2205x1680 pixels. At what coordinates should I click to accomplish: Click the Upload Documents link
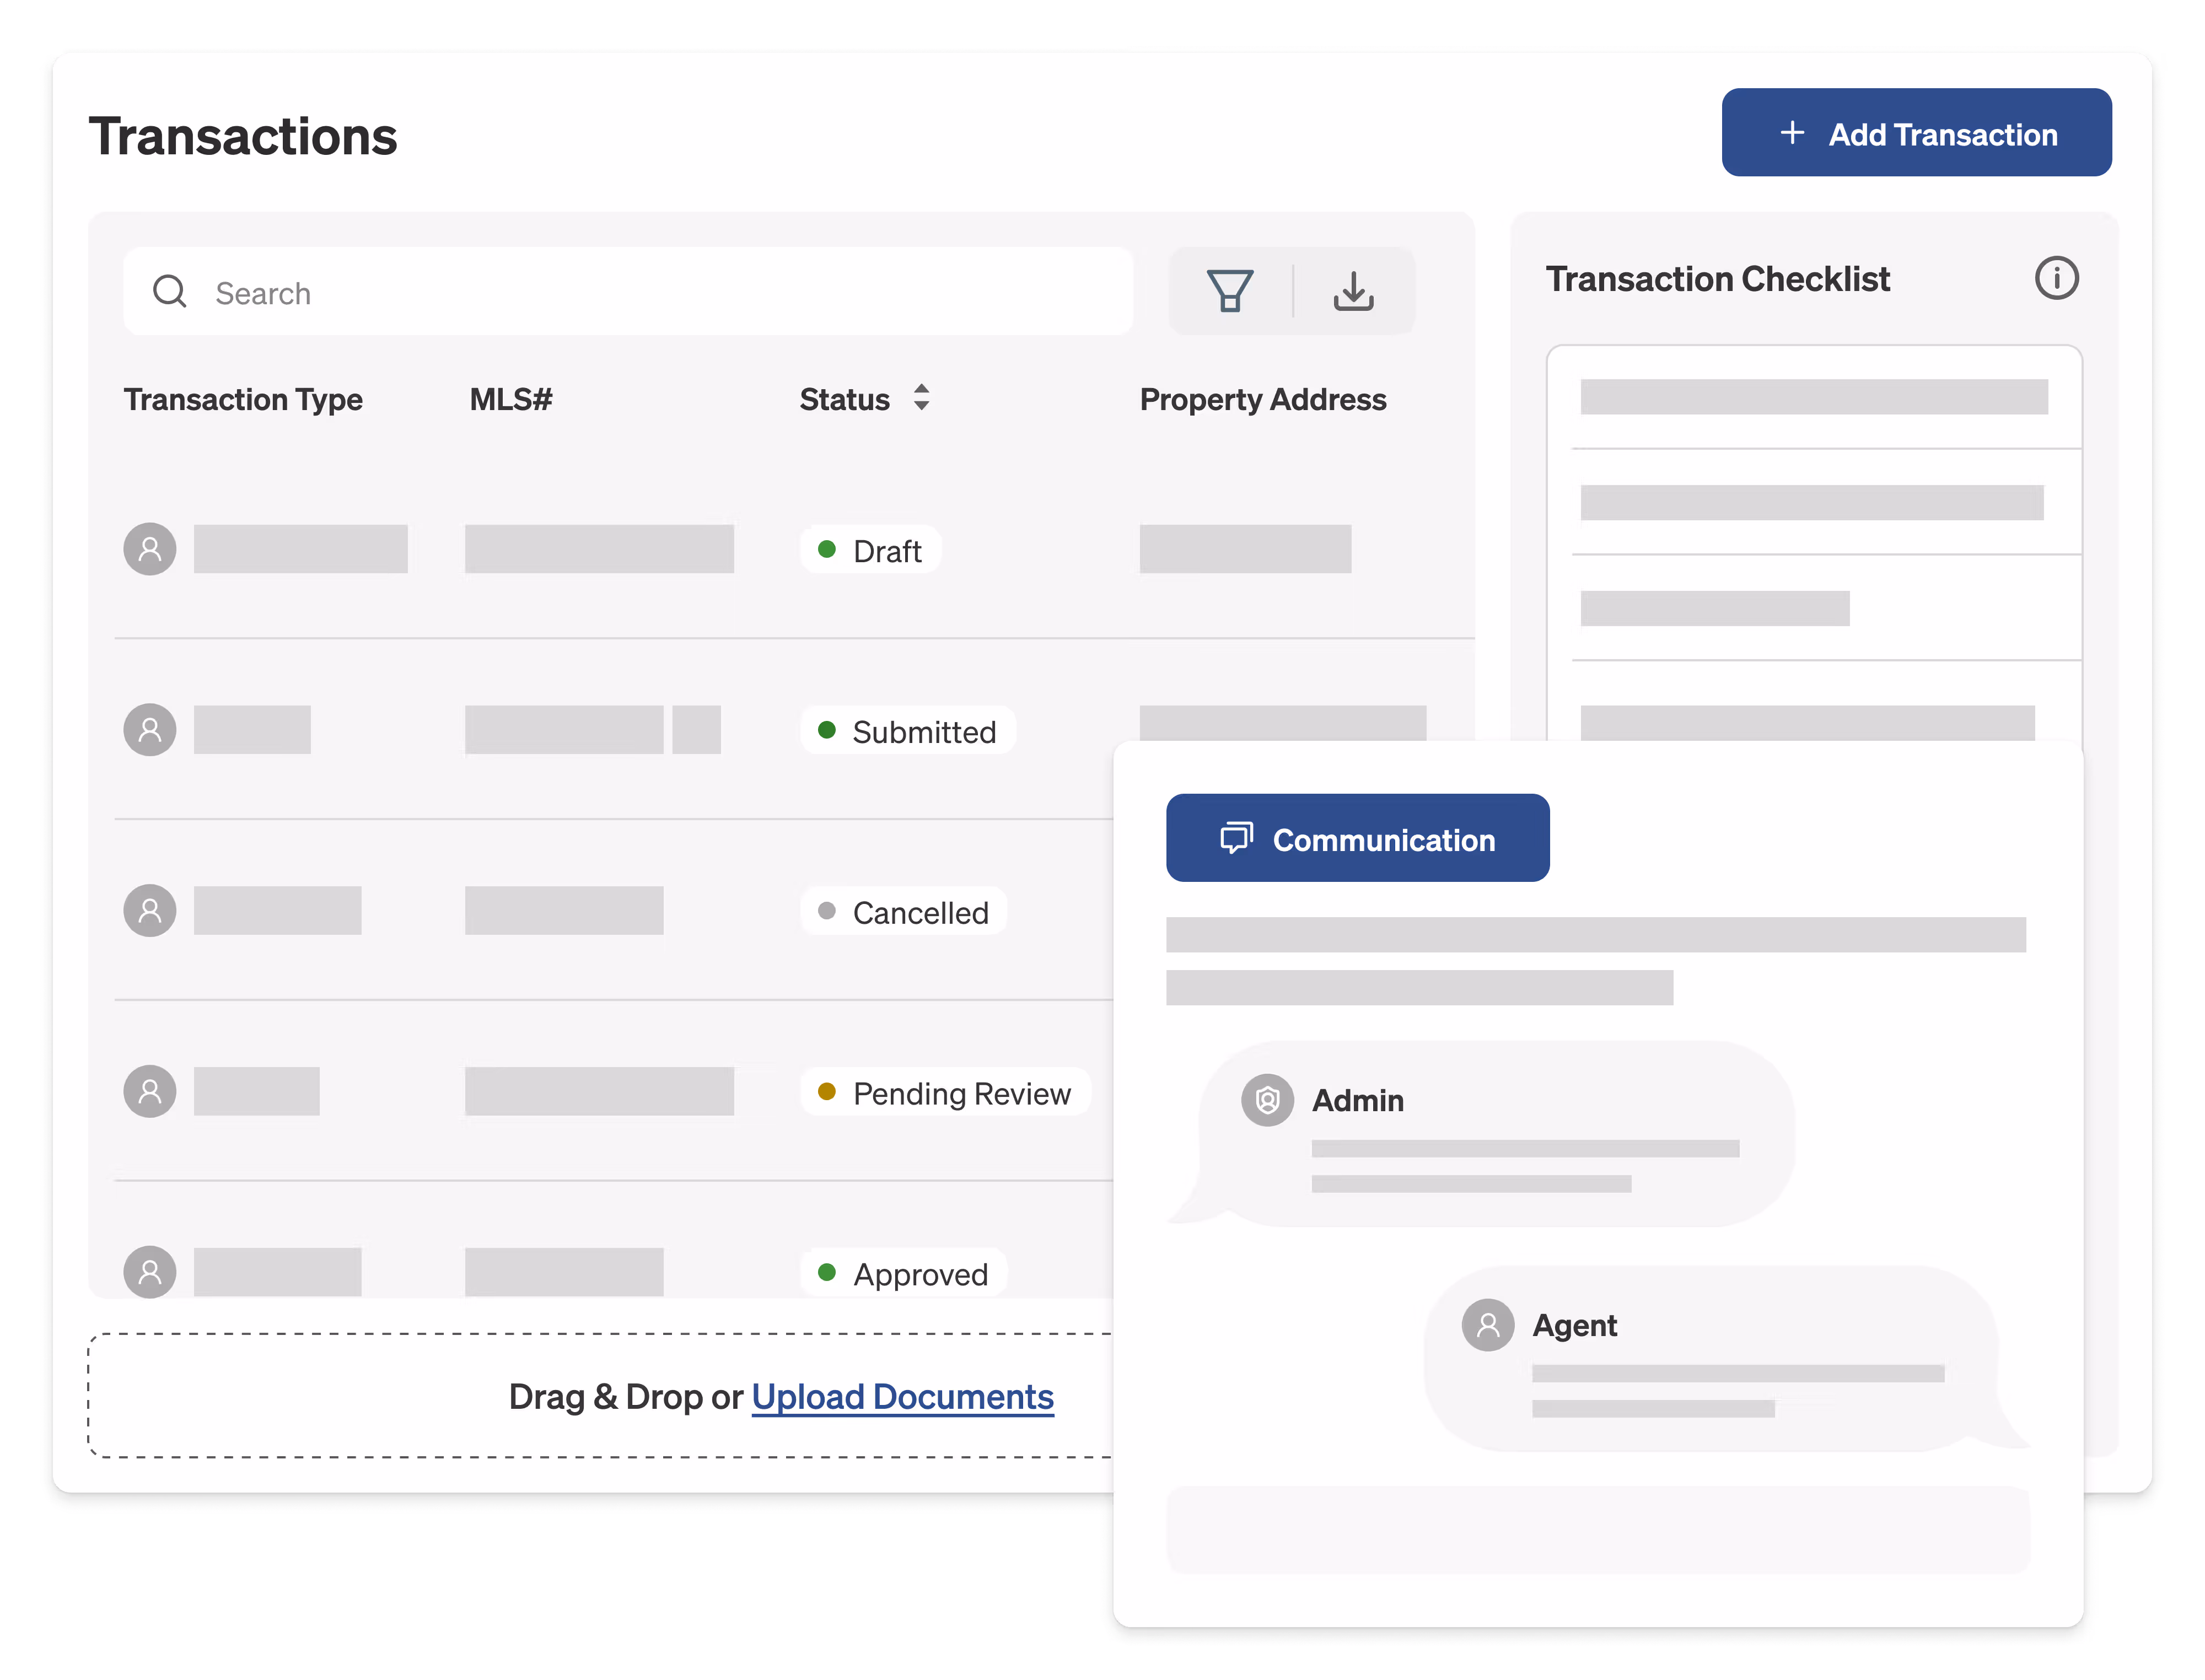(902, 1396)
